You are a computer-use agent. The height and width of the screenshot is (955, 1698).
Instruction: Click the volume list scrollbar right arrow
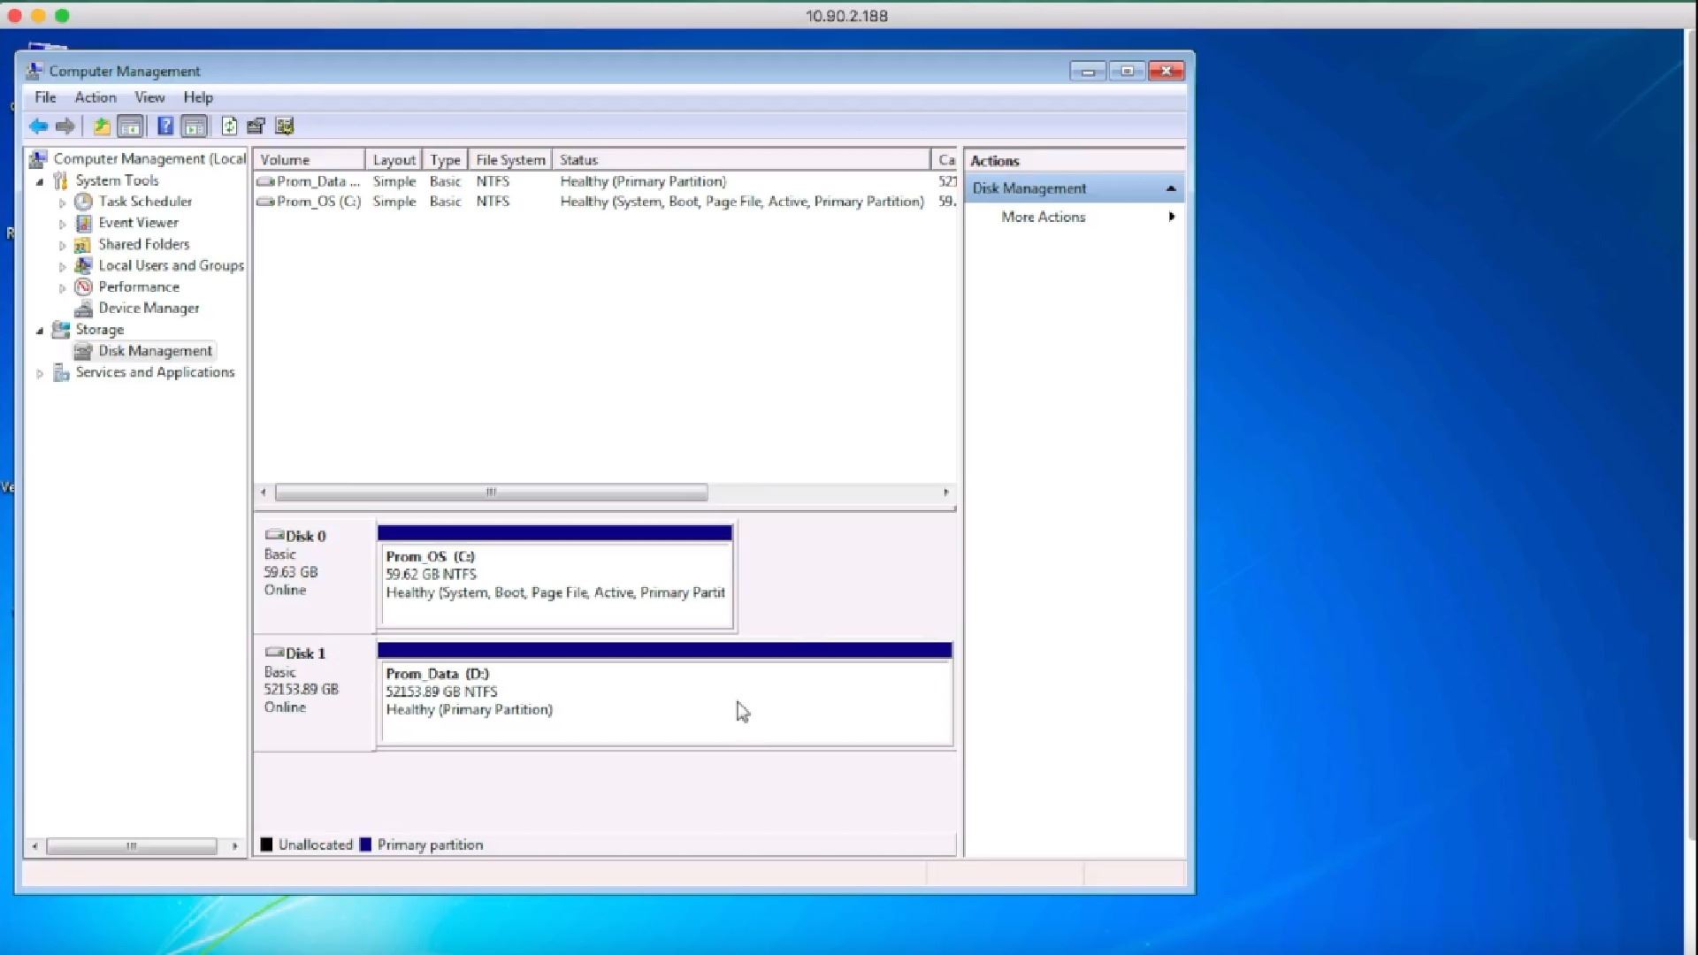click(x=946, y=493)
